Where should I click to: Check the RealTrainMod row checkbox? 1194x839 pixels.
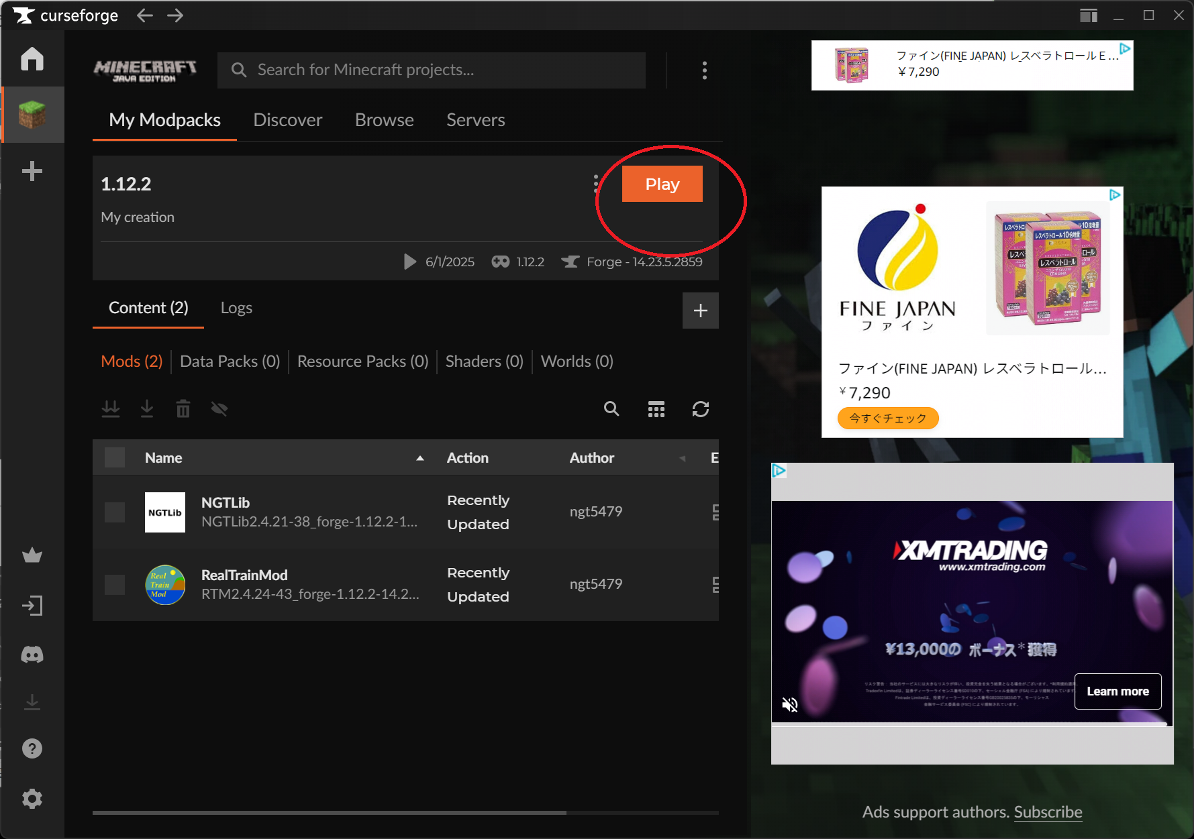pos(115,585)
